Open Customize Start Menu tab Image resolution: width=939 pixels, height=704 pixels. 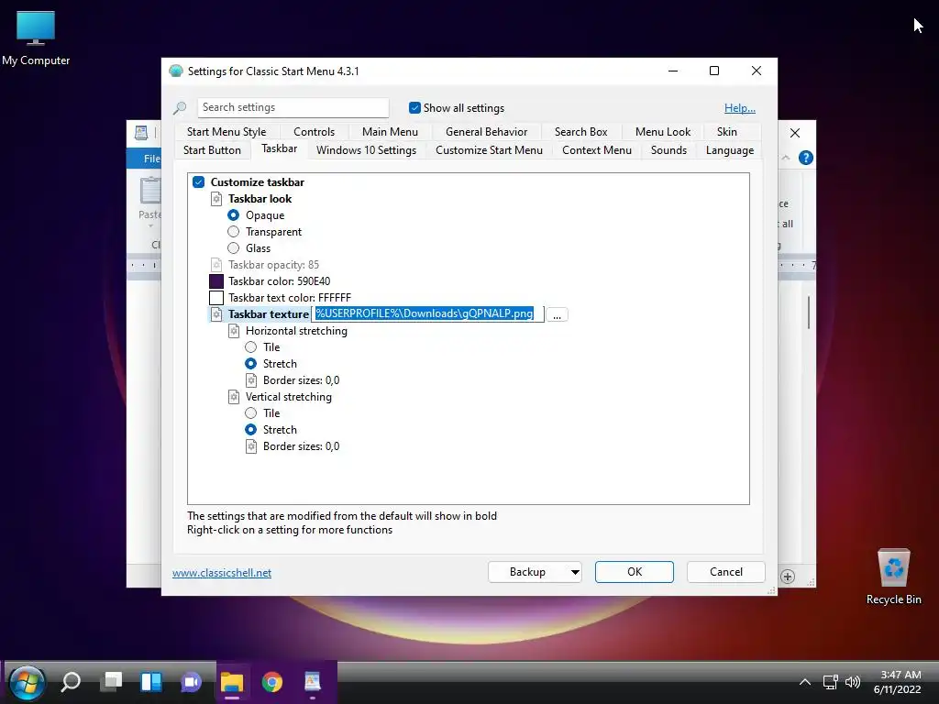point(490,150)
